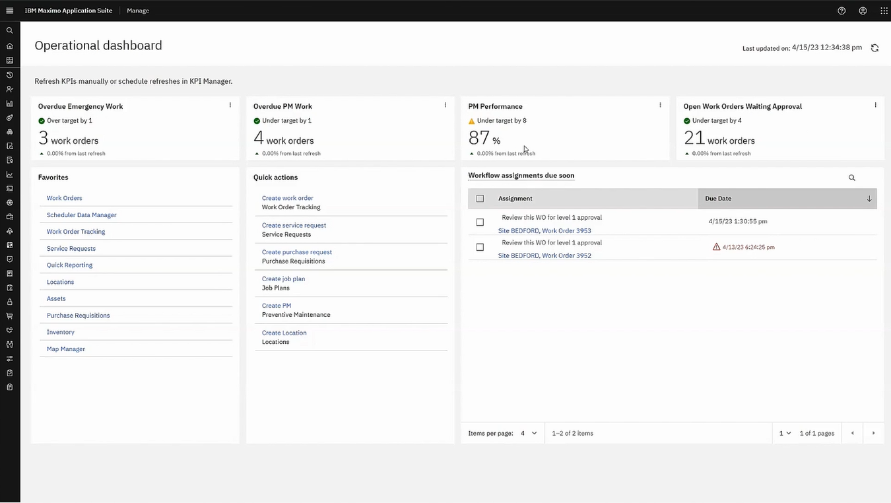This screenshot has height=503, width=891.
Task: Refresh the dashboard with the refresh icon
Action: click(x=874, y=48)
